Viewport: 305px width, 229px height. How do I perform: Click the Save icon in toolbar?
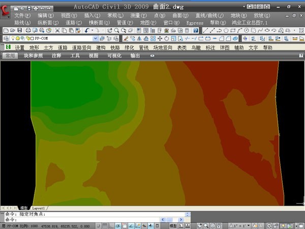tap(19, 31)
